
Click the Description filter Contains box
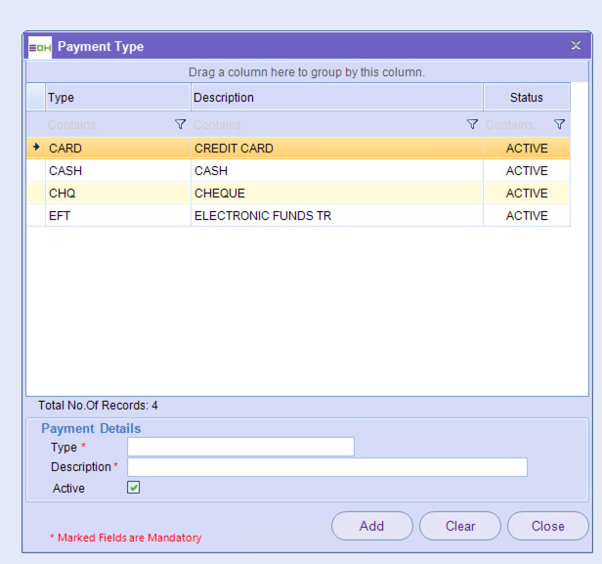(327, 125)
